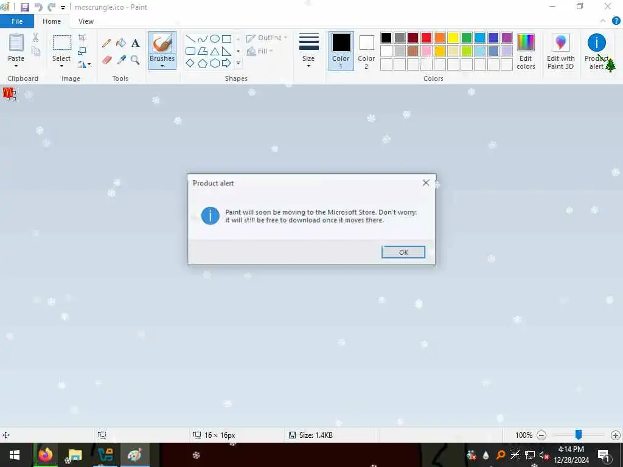Click the zoom out minus button

coord(541,435)
